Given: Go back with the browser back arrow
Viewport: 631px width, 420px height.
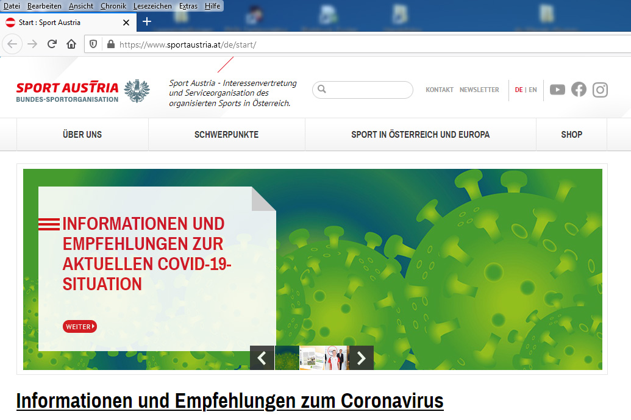Looking at the screenshot, I should coord(12,44).
